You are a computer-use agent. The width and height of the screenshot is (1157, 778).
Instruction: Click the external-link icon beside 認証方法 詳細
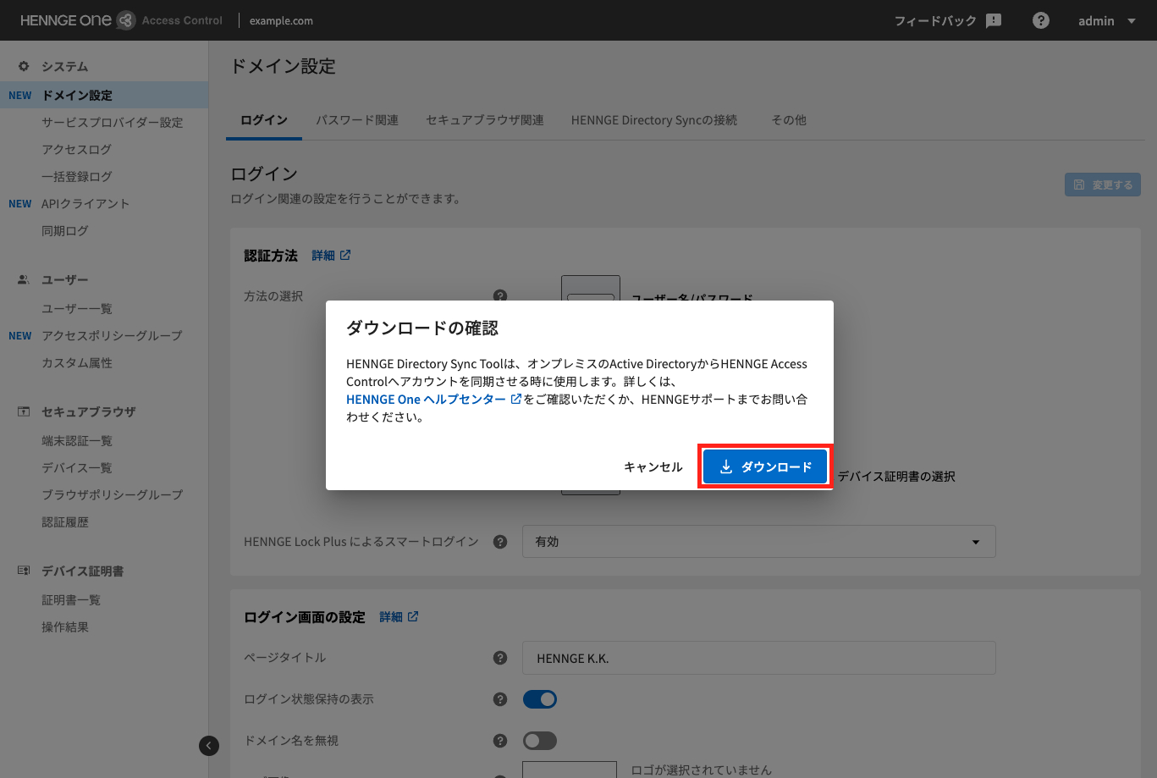click(345, 255)
